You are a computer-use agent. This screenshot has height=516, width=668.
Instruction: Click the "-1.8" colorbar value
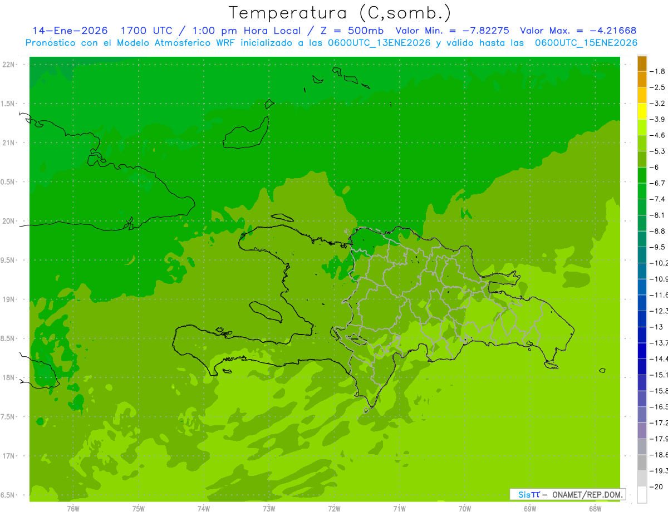tap(658, 71)
